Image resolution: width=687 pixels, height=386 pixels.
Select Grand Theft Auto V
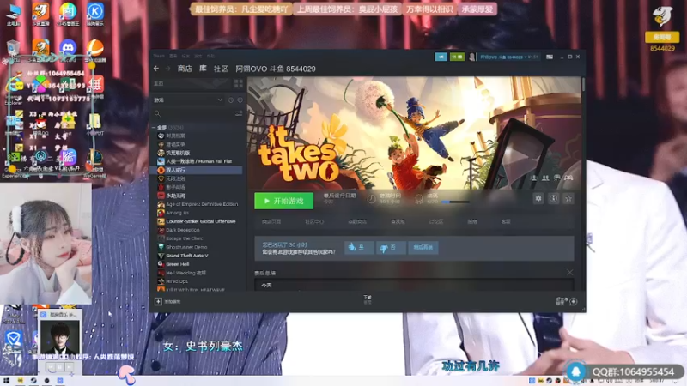tap(187, 256)
